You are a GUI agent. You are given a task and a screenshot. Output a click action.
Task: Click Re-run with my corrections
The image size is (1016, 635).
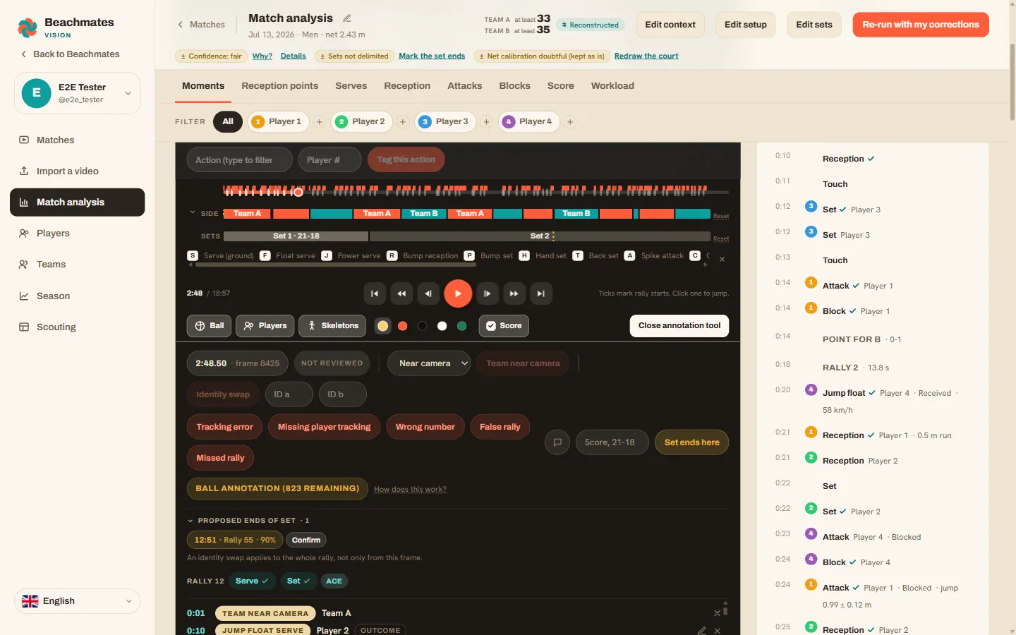pyautogui.click(x=921, y=25)
